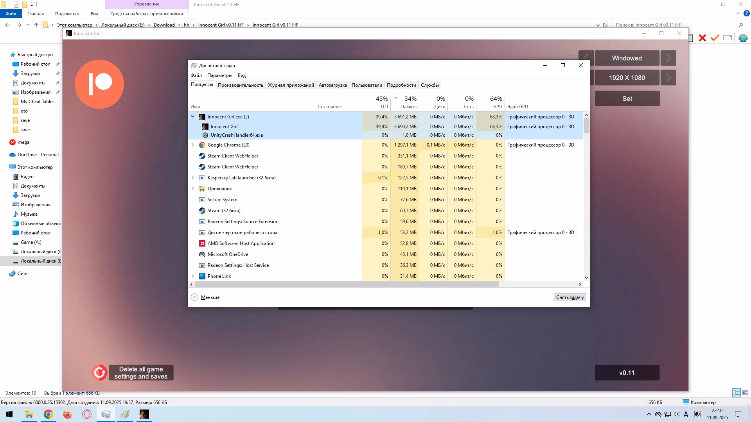Click Меньше to collapse Task Manager details
This screenshot has height=422, width=751.
tap(205, 297)
